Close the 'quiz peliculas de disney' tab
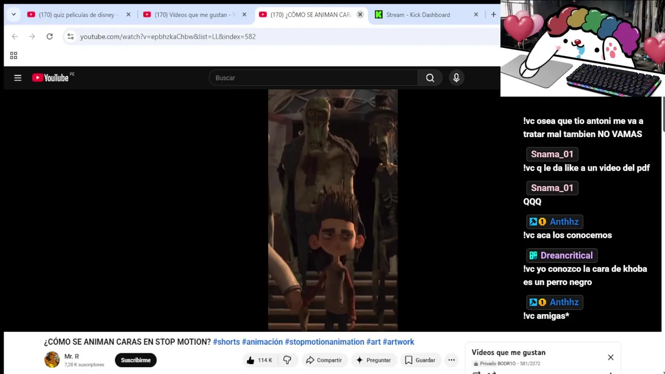 tap(128, 15)
